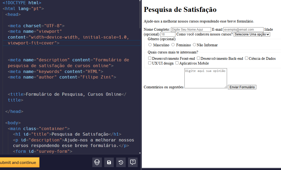The height and width of the screenshot is (170, 281).
Task: Select the Masculino radio button
Action: (x=150, y=45)
